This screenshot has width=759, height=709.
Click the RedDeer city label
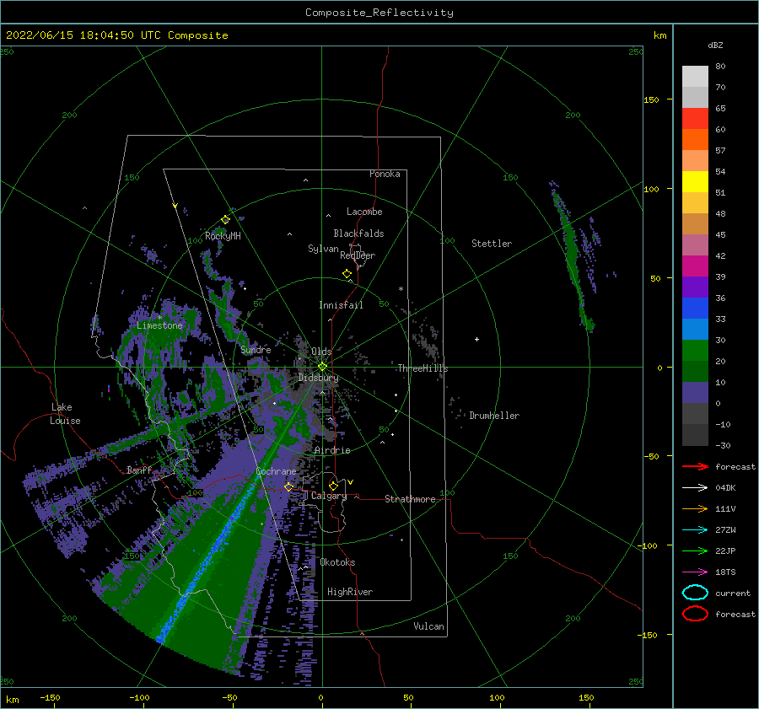pos(358,255)
